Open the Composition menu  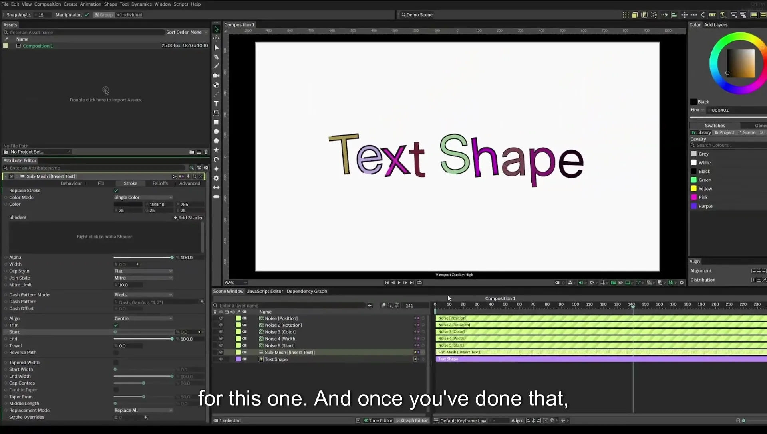pyautogui.click(x=48, y=4)
